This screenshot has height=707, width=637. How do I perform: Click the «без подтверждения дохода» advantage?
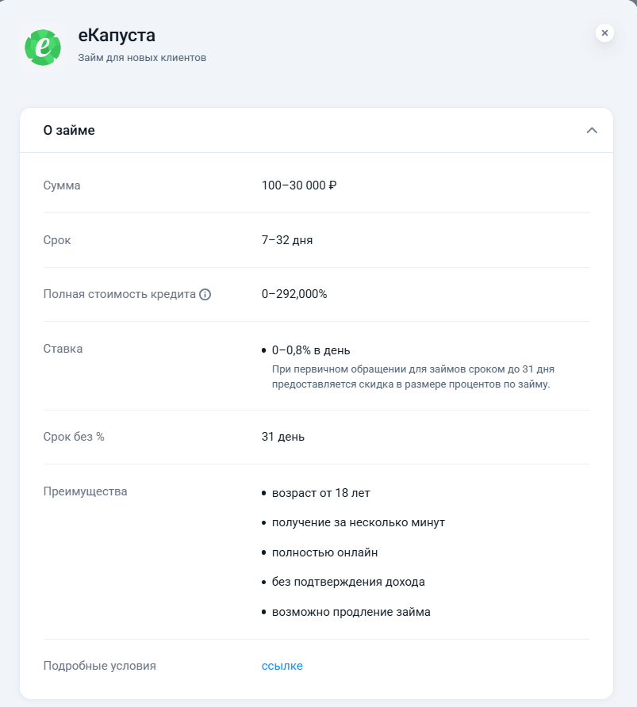348,582
